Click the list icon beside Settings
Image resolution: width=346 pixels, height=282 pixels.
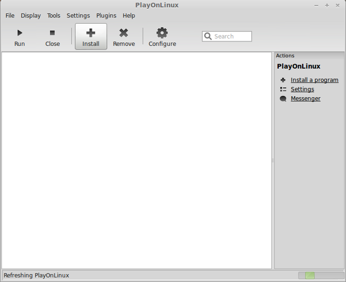coord(283,89)
